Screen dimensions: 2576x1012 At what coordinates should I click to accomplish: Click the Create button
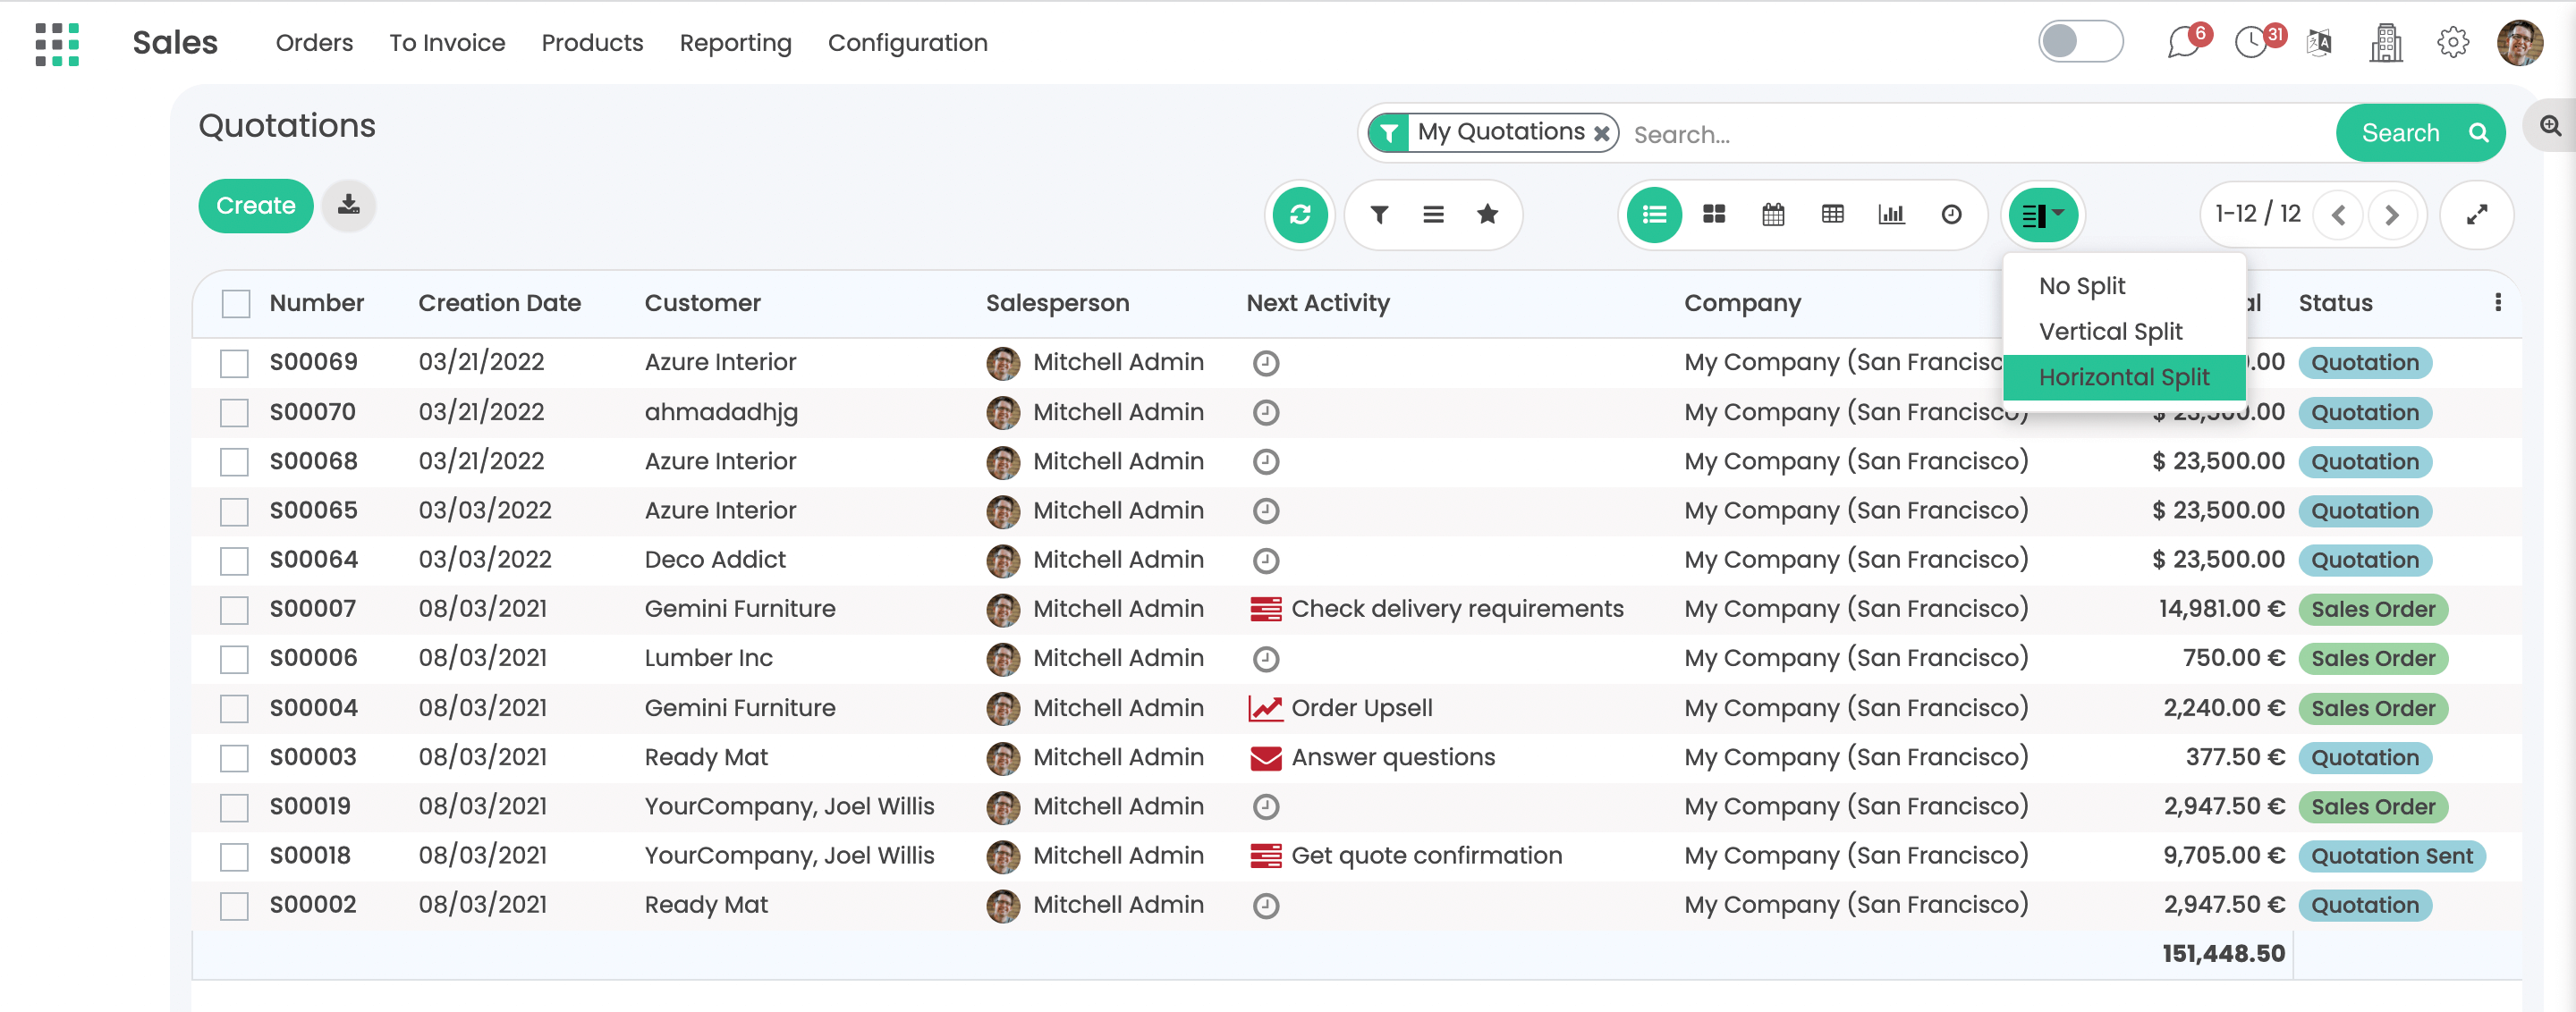[x=255, y=205]
